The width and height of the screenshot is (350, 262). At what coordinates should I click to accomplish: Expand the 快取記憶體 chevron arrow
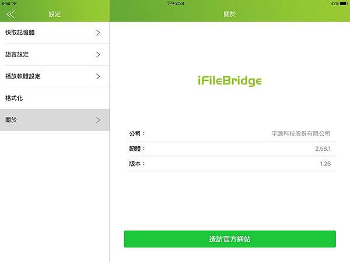click(x=98, y=33)
